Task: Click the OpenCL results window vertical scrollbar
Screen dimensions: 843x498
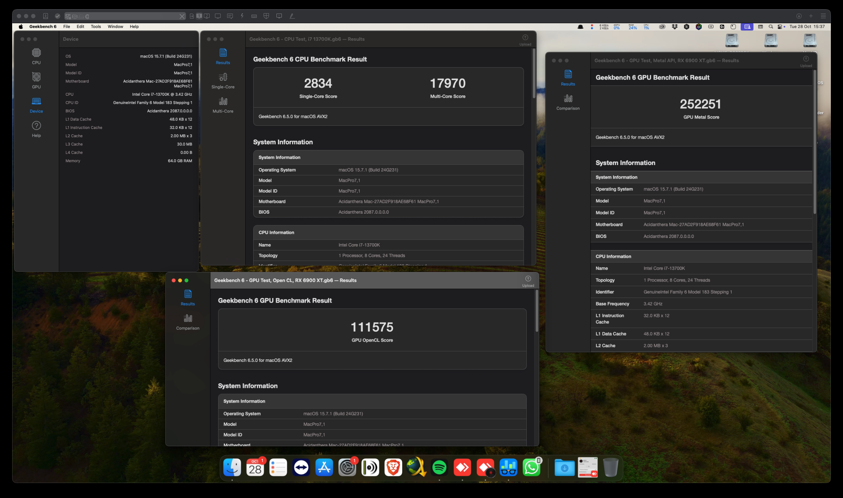Action: click(x=536, y=311)
